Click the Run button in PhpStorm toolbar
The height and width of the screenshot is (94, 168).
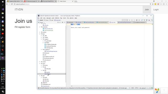(129, 20)
